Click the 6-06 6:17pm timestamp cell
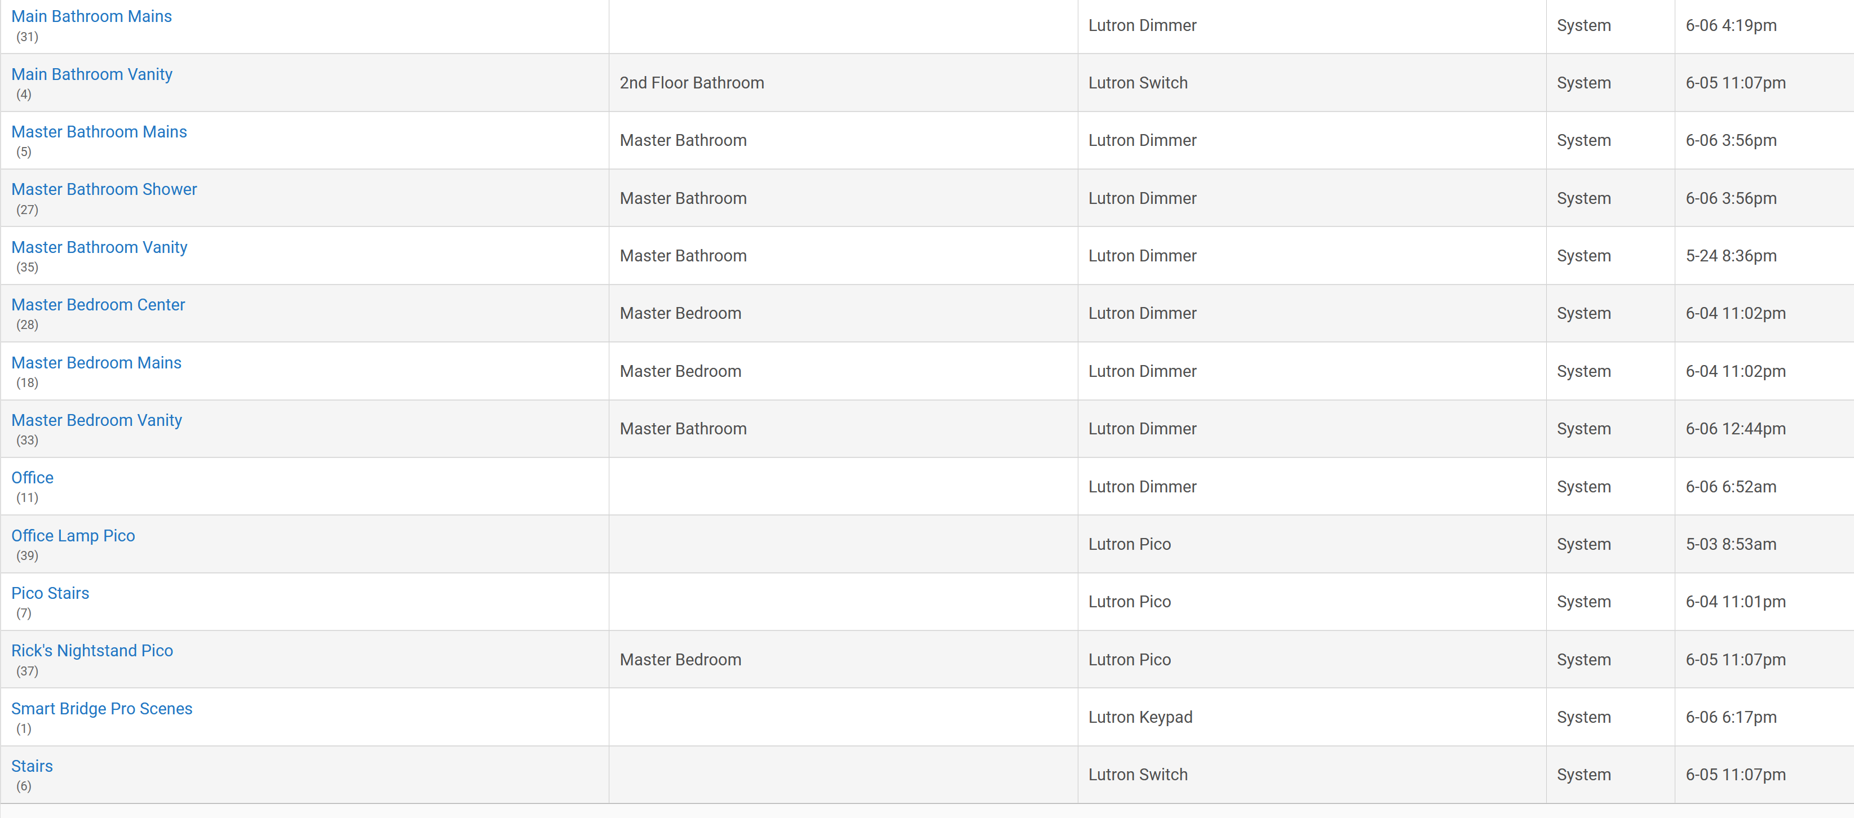The width and height of the screenshot is (1854, 818). coord(1731,717)
